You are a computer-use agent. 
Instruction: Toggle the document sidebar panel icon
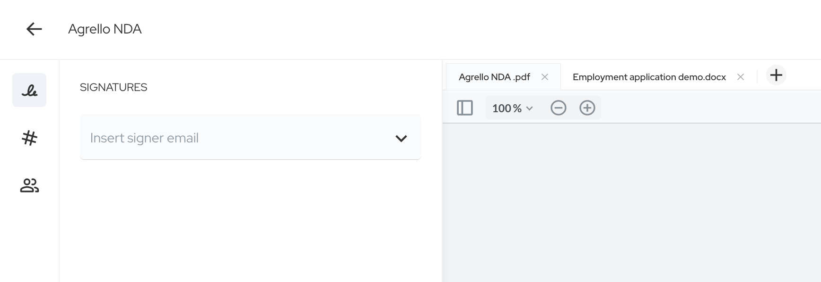(465, 108)
